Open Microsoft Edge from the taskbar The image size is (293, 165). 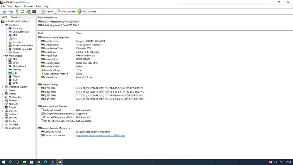(46, 162)
